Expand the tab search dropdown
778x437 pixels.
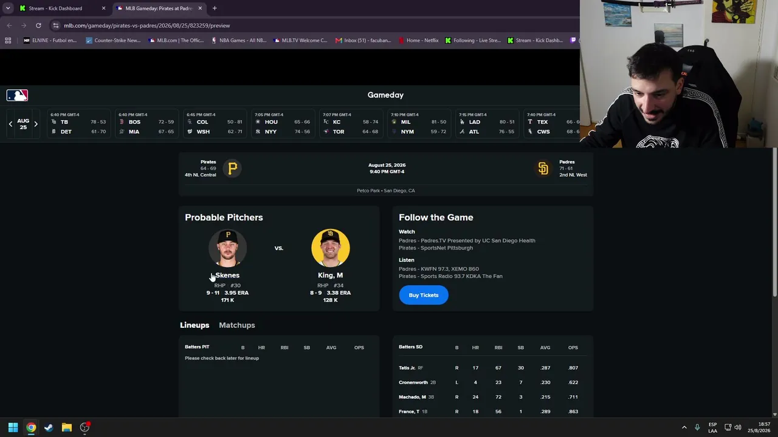click(8, 8)
